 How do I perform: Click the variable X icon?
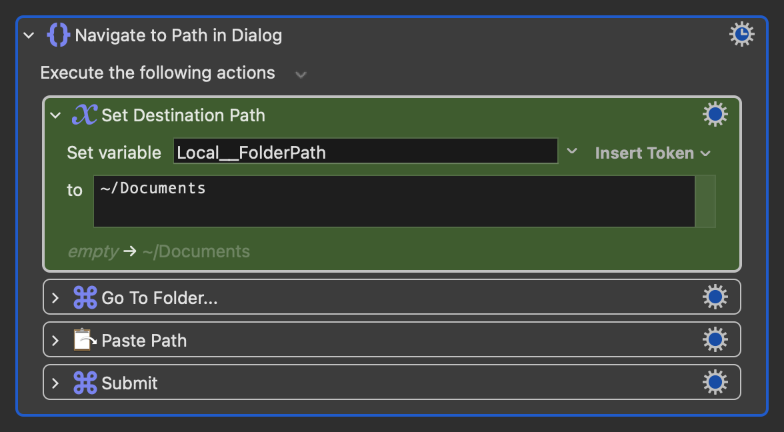coord(85,115)
